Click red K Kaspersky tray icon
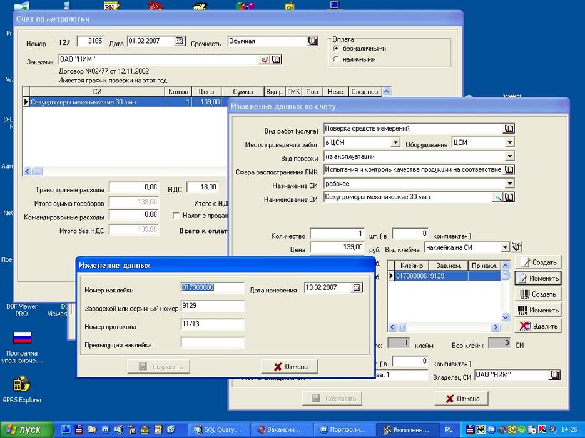585x438 pixels. click(x=542, y=429)
